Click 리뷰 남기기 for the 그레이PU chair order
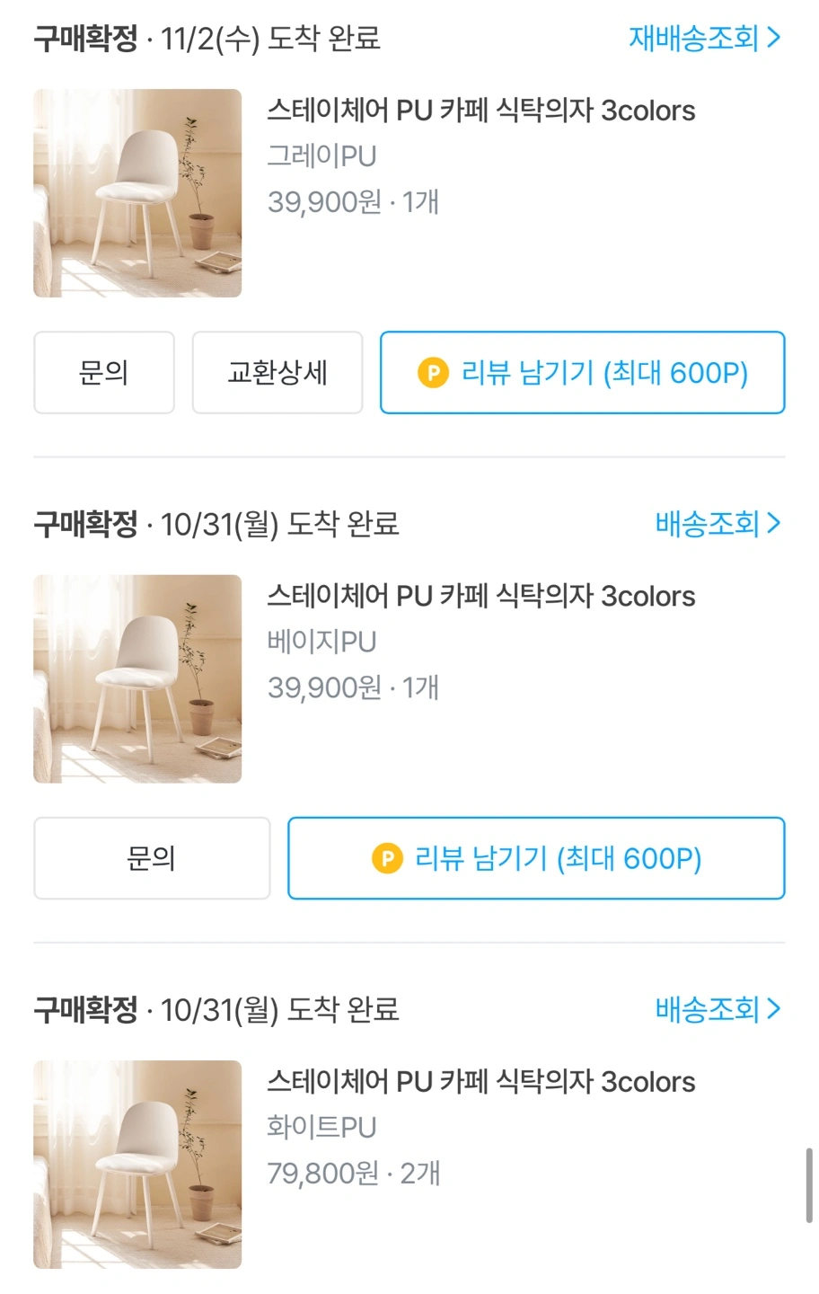819x1294 pixels. pos(583,373)
